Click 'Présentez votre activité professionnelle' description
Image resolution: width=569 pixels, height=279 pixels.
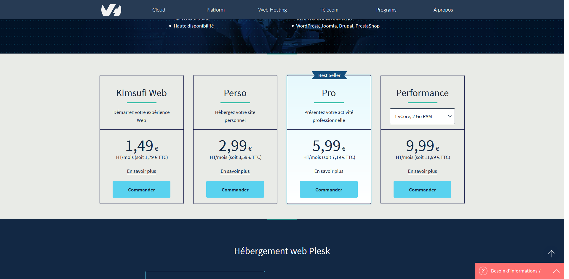coord(329,116)
